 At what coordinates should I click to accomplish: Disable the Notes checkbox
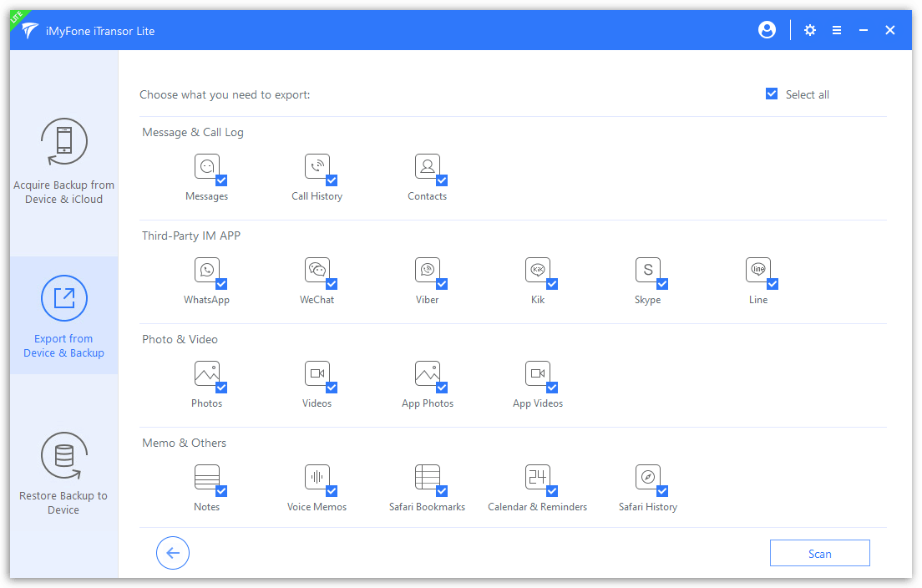[221, 491]
